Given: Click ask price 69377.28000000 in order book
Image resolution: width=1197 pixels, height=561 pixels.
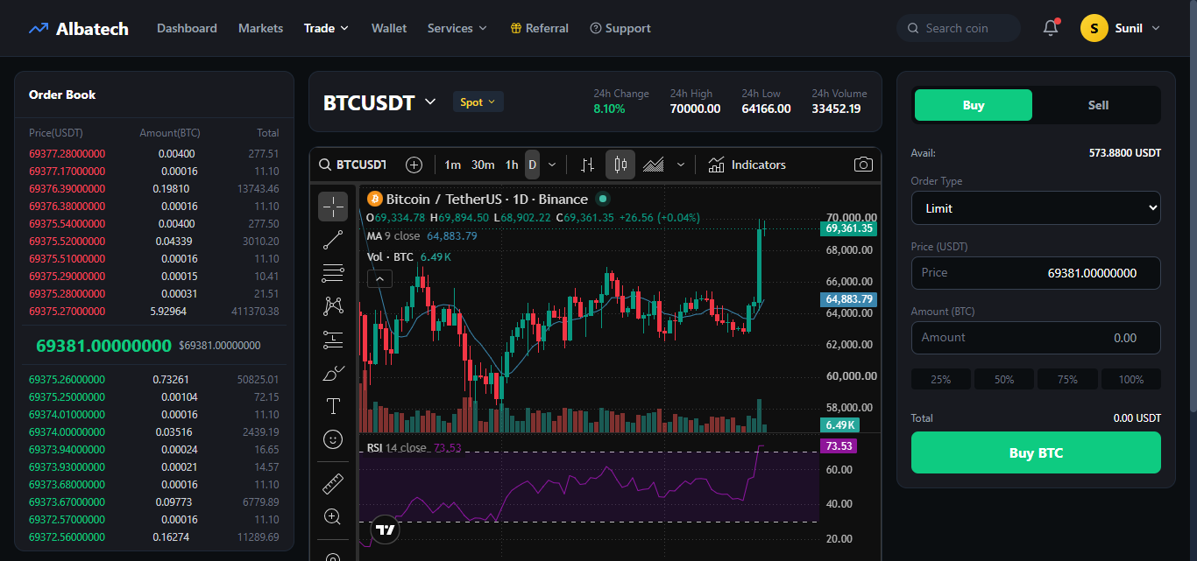Looking at the screenshot, I should 67,153.
